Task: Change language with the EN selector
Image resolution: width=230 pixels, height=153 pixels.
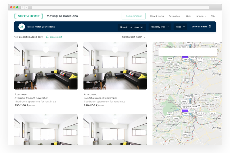Action: [x=213, y=16]
